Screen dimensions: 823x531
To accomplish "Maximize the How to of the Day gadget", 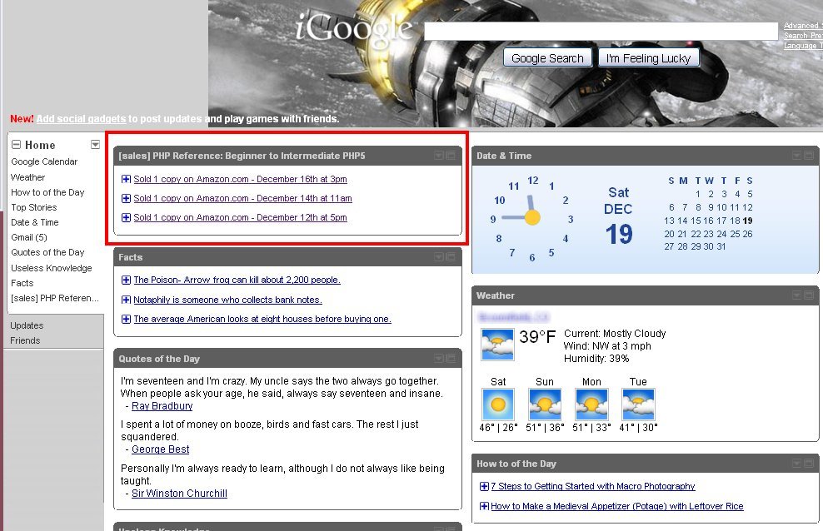I will tap(808, 464).
